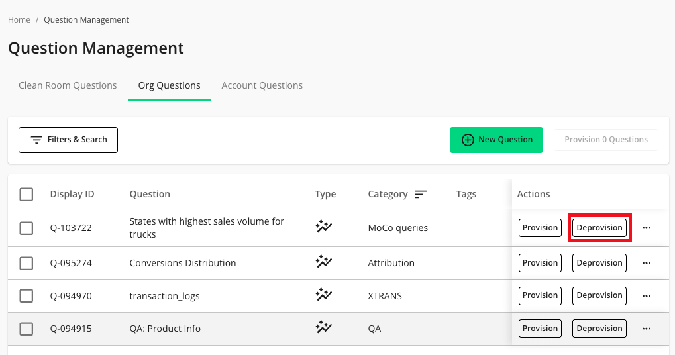The image size is (675, 355).
Task: Open the Filters & Search panel
Action: pos(68,140)
